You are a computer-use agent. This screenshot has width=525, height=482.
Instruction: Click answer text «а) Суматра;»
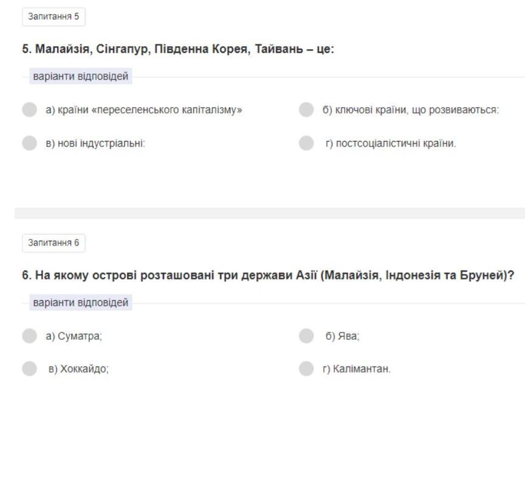point(74,337)
